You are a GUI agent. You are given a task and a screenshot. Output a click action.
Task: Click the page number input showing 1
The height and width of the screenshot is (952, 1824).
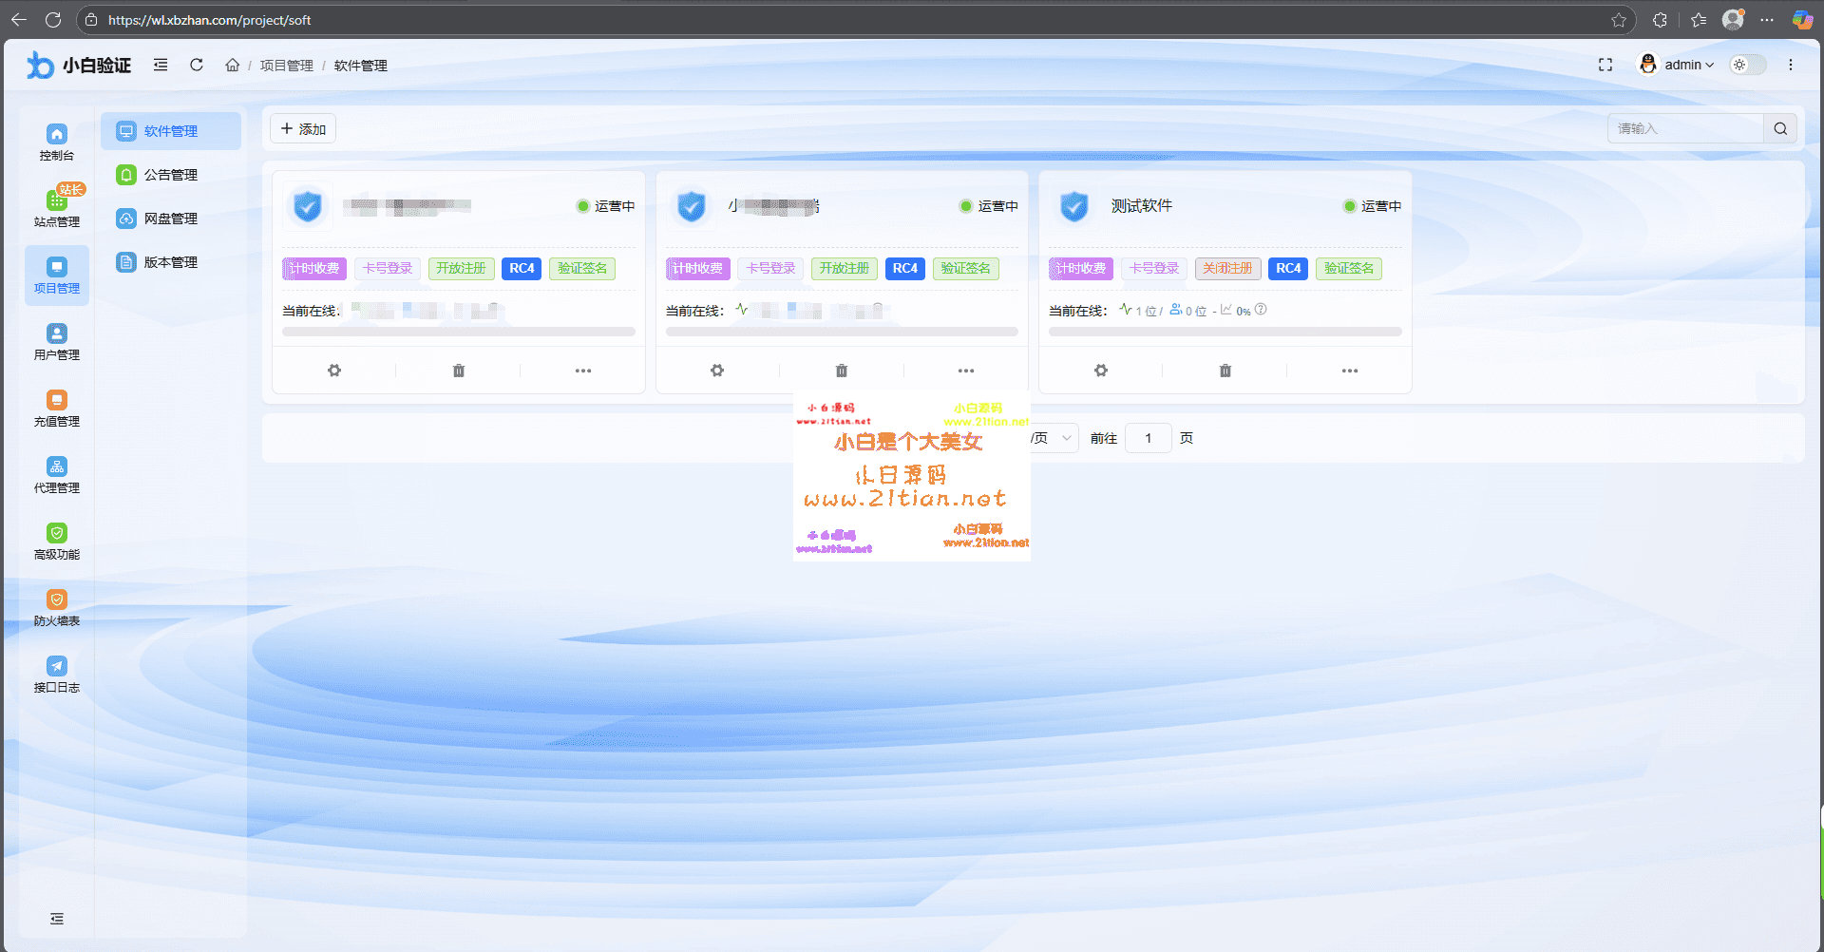[1149, 437]
